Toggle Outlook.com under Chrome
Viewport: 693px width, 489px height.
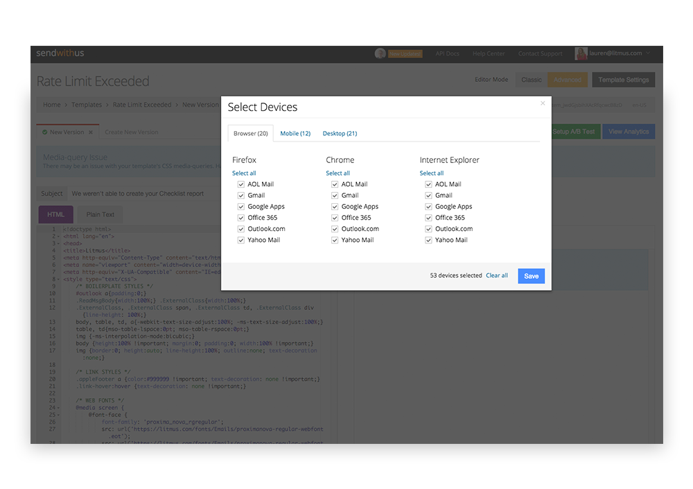point(335,229)
